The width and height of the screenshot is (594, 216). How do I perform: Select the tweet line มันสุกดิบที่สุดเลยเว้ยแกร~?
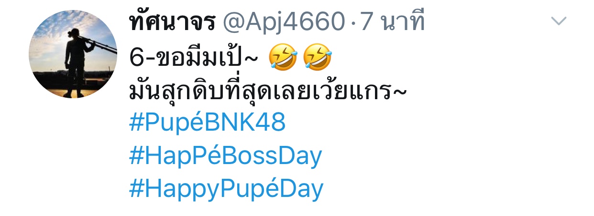(x=268, y=90)
